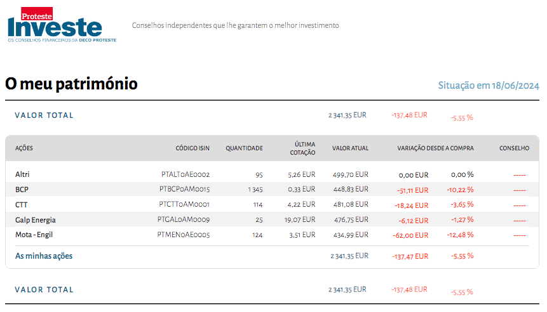Click Galp Energia quantity 25
Screen dimensions: 547x312
259,220
